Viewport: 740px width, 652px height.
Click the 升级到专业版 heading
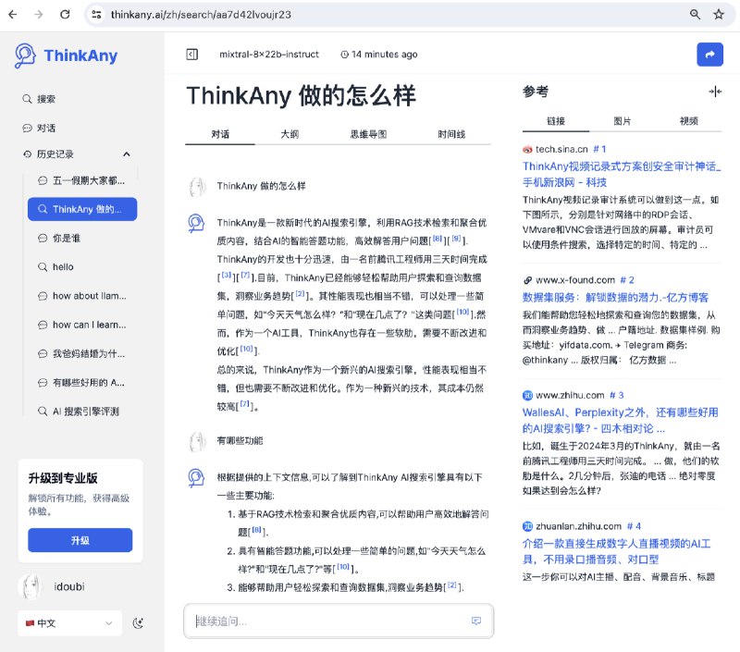63,478
